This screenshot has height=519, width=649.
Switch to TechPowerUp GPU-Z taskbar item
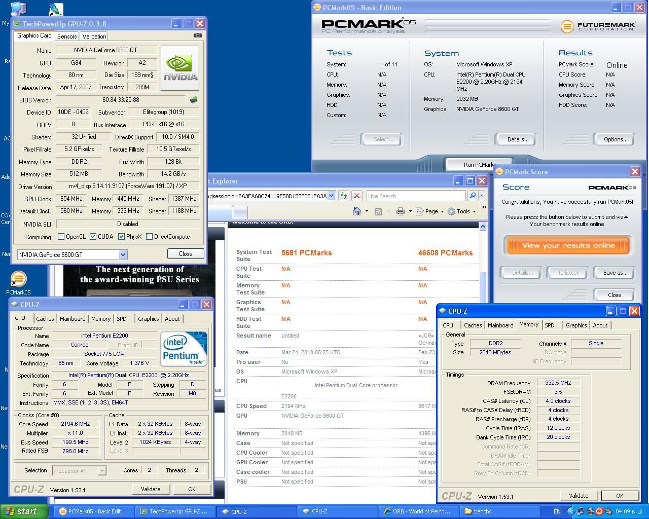point(174,511)
